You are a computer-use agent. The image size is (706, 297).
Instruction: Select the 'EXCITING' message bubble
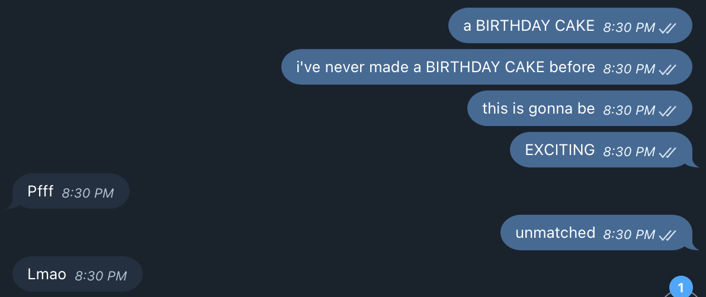(601, 150)
